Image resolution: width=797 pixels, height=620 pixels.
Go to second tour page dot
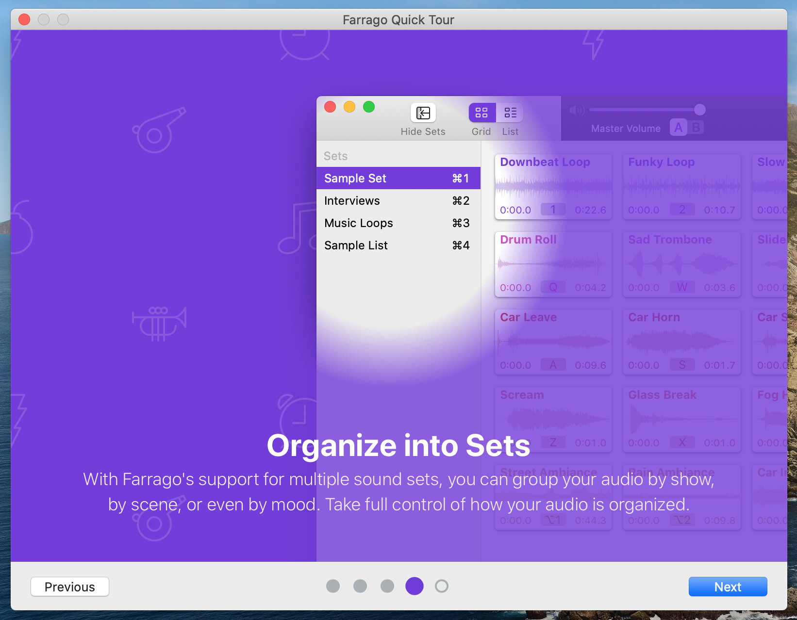(360, 586)
